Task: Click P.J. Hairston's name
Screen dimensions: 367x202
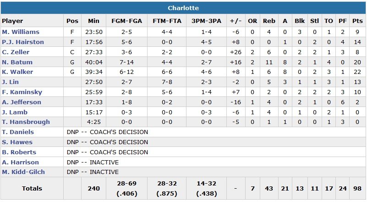Action: point(22,42)
